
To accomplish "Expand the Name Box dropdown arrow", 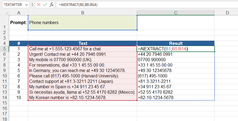I will pos(26,5).
